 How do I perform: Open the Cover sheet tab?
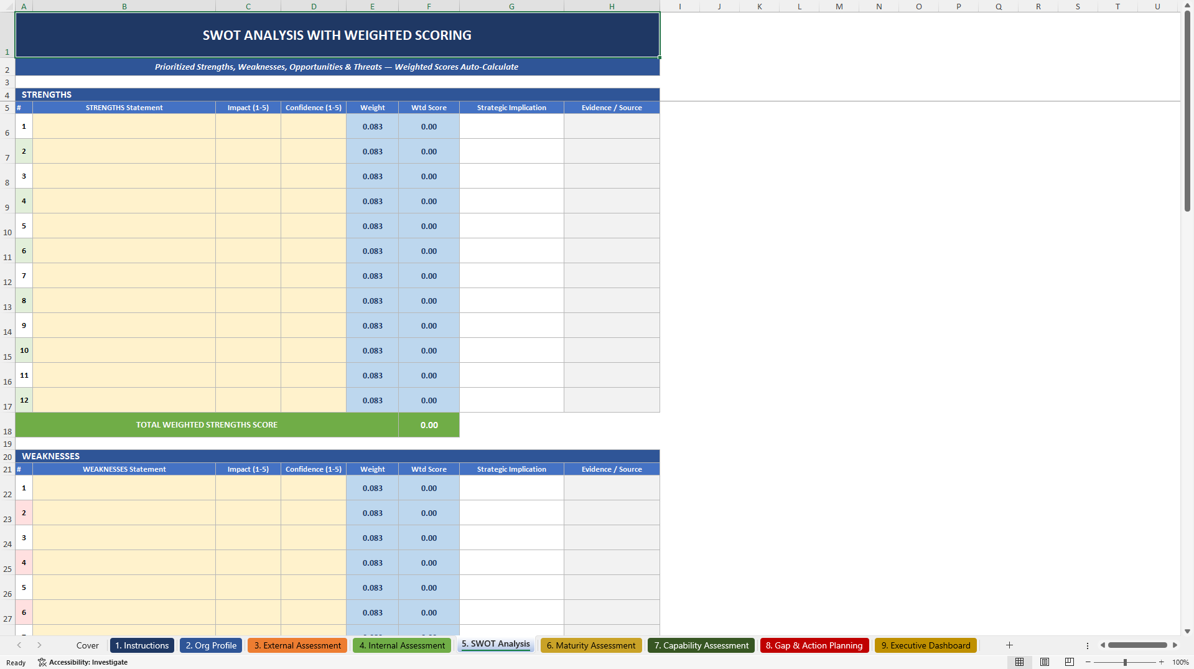[88, 645]
